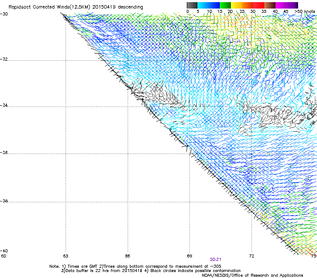
Task: Click the '35' label on the legend
Action: [264, 12]
